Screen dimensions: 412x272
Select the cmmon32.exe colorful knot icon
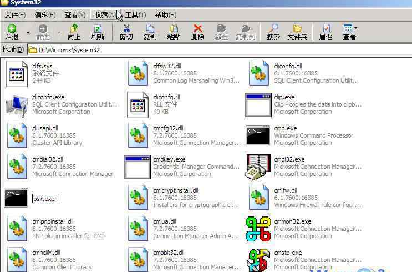[x=258, y=229]
